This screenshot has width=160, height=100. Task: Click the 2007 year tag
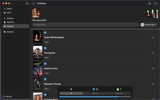point(47,42)
